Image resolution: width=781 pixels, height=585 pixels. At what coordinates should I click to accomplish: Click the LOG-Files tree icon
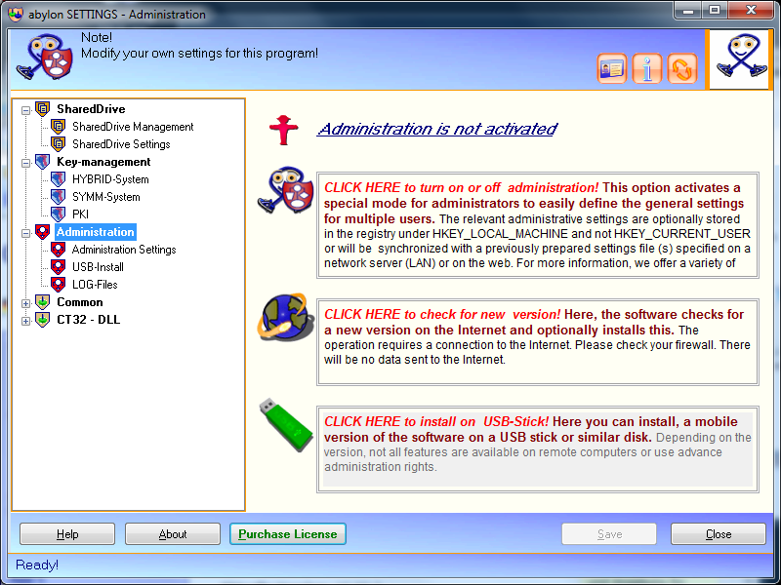[x=59, y=284]
